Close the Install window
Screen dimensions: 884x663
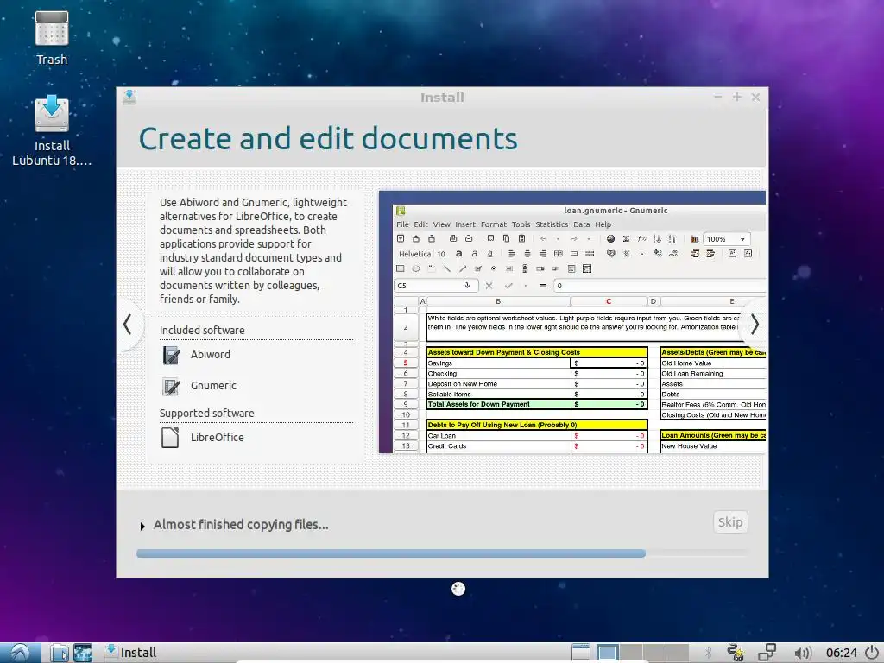[x=755, y=97]
